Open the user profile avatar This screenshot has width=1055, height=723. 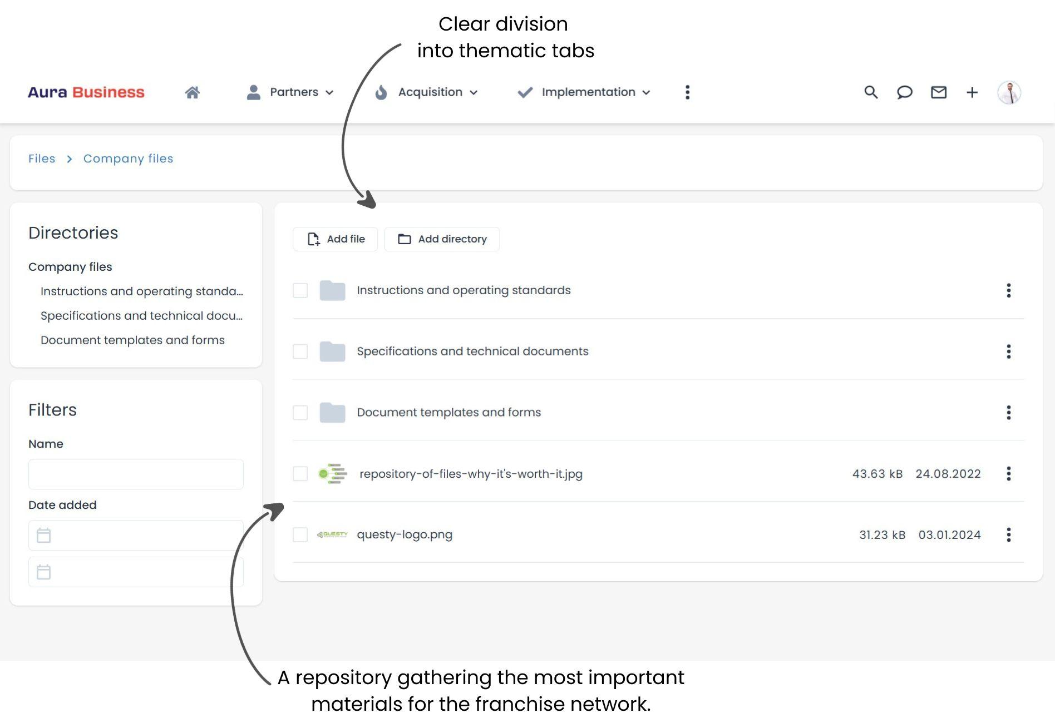[1008, 92]
